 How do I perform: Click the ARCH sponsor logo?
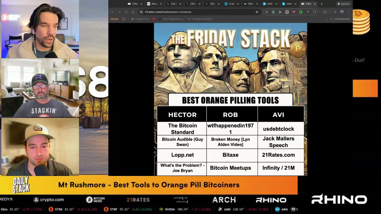(224, 200)
